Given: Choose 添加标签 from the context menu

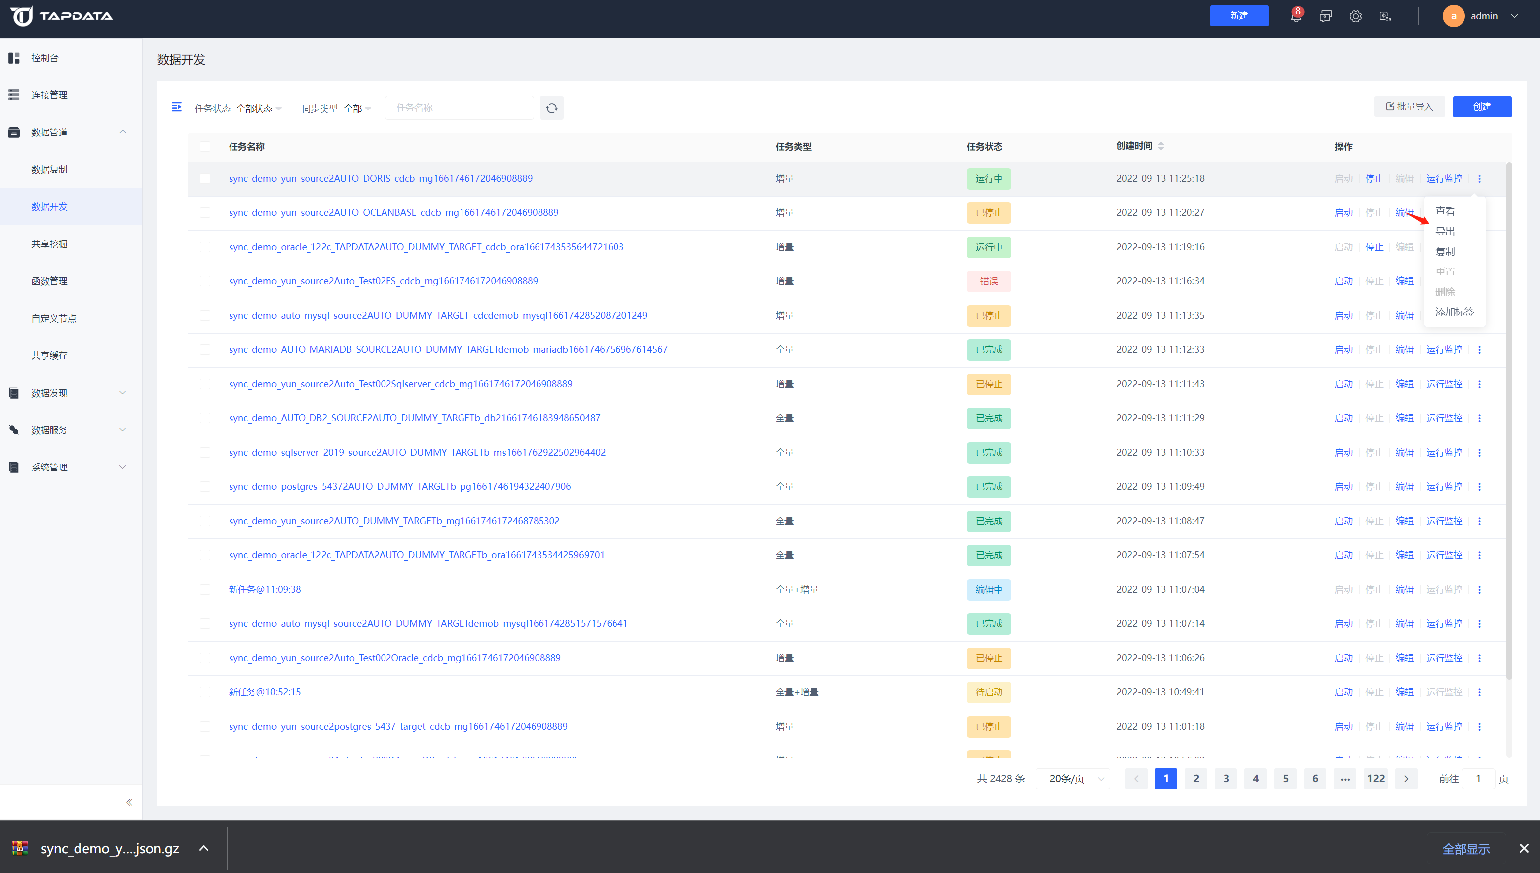Looking at the screenshot, I should (x=1454, y=312).
